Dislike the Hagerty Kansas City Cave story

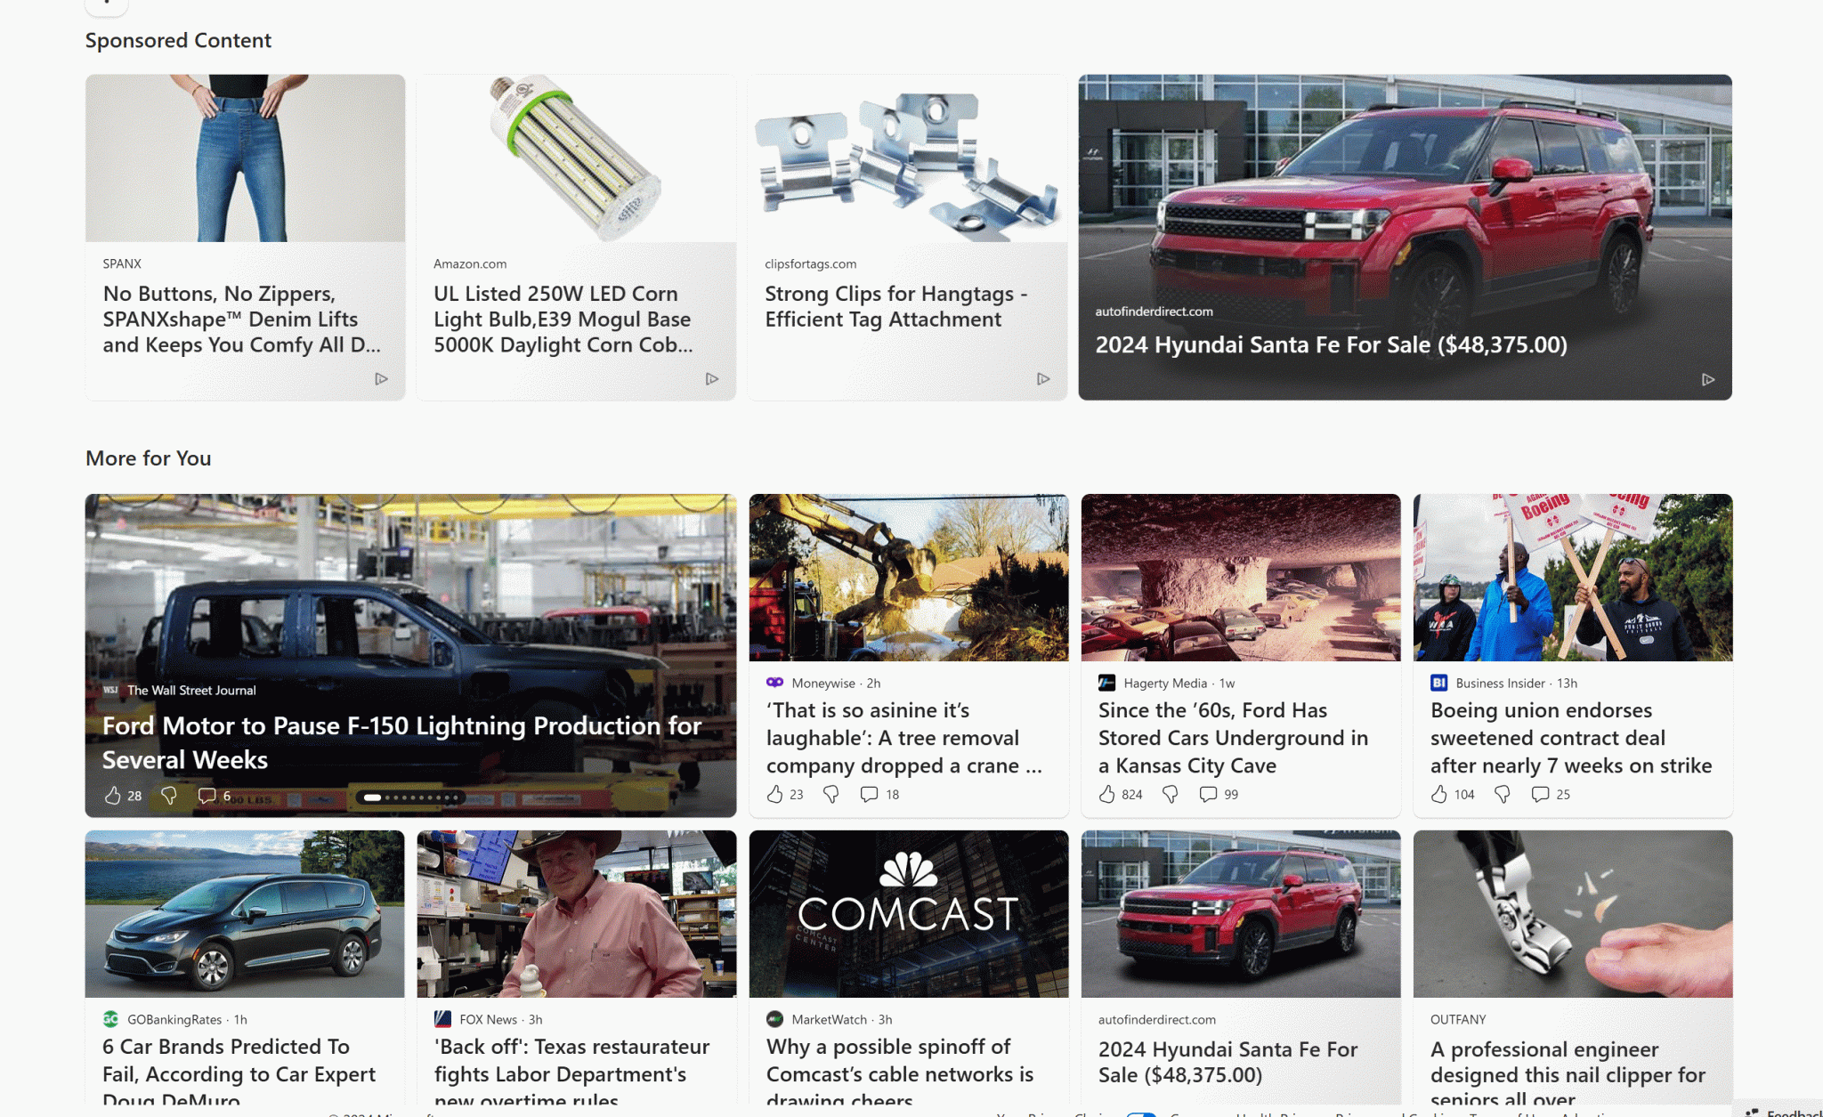[x=1171, y=794]
